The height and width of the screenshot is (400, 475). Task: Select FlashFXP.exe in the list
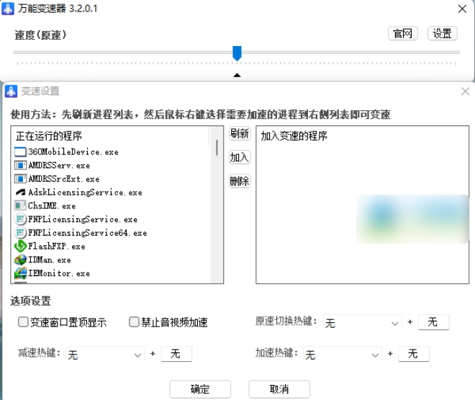click(57, 246)
